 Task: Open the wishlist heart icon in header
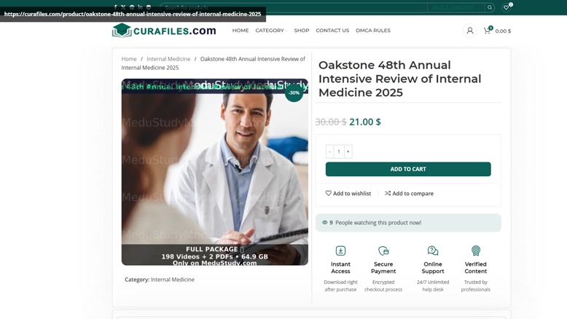[507, 7]
